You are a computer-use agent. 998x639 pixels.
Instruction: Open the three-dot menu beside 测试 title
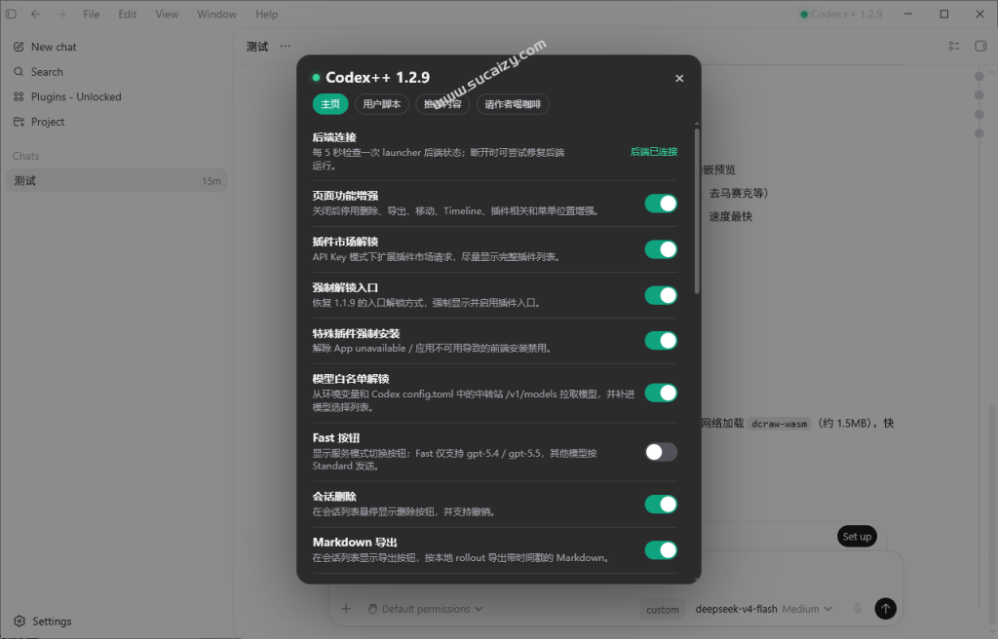click(x=286, y=46)
